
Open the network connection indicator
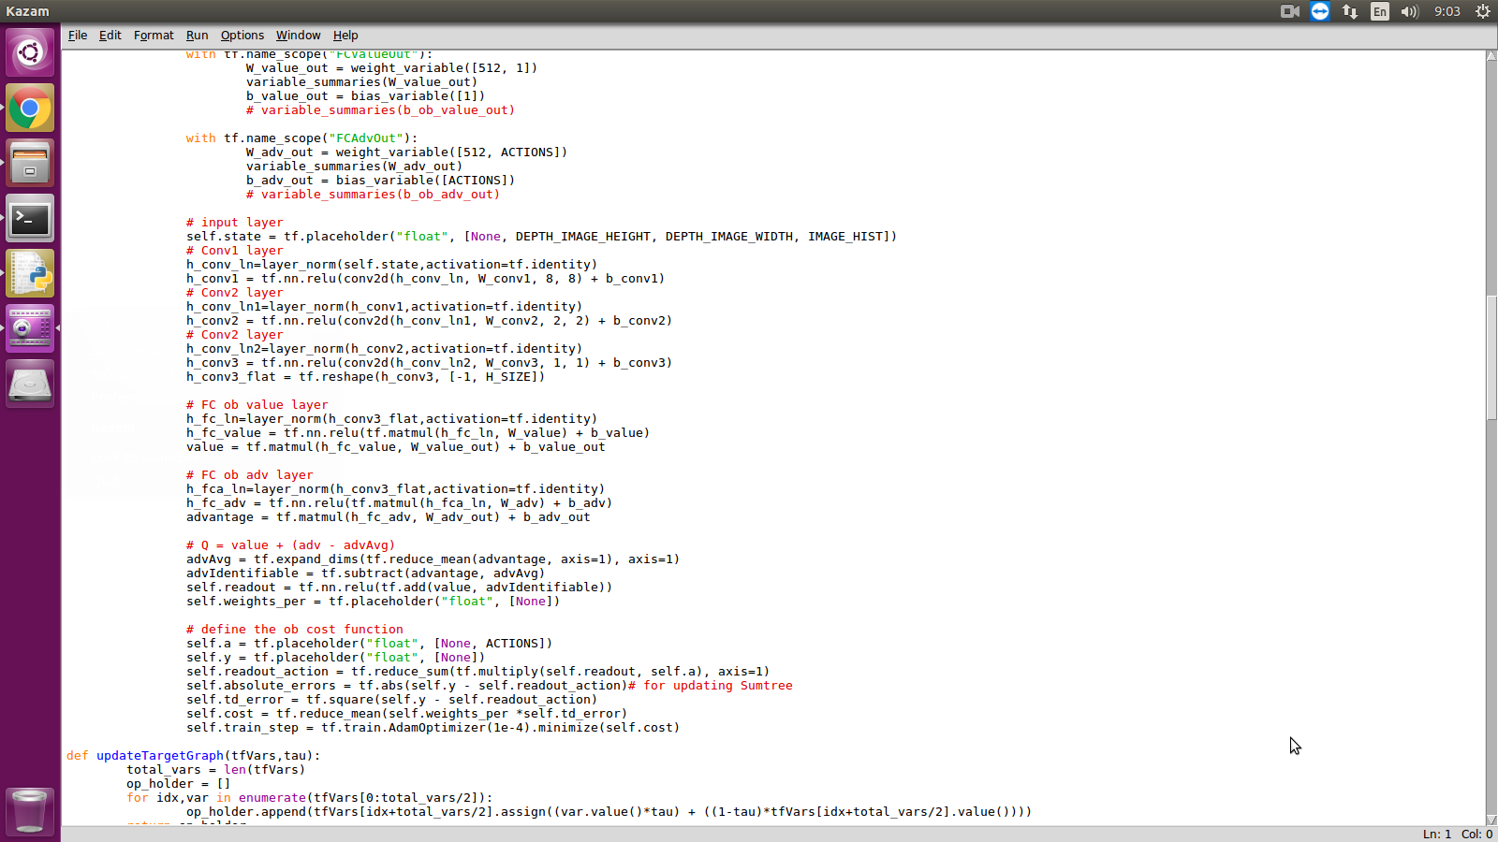(1350, 11)
